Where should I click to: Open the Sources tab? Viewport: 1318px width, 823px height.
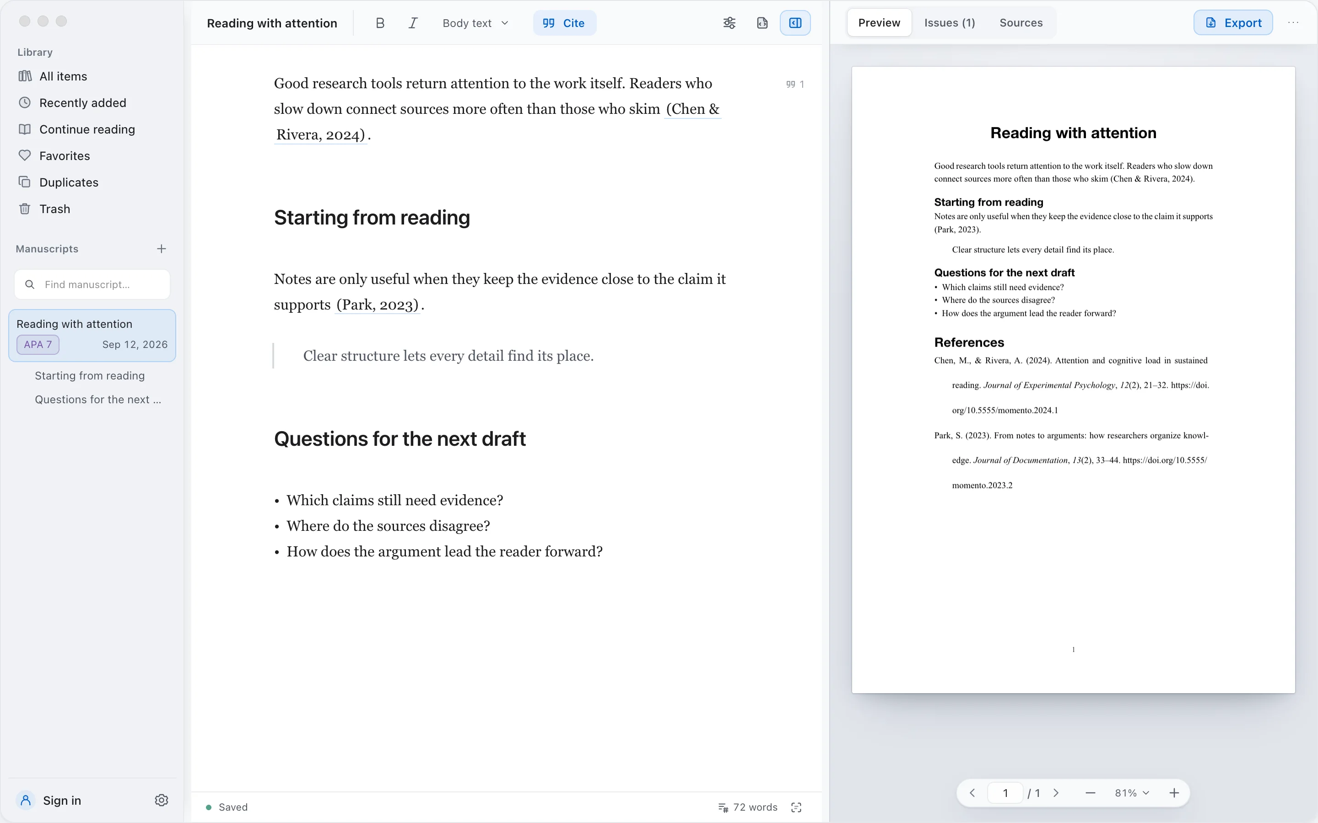coord(1021,23)
